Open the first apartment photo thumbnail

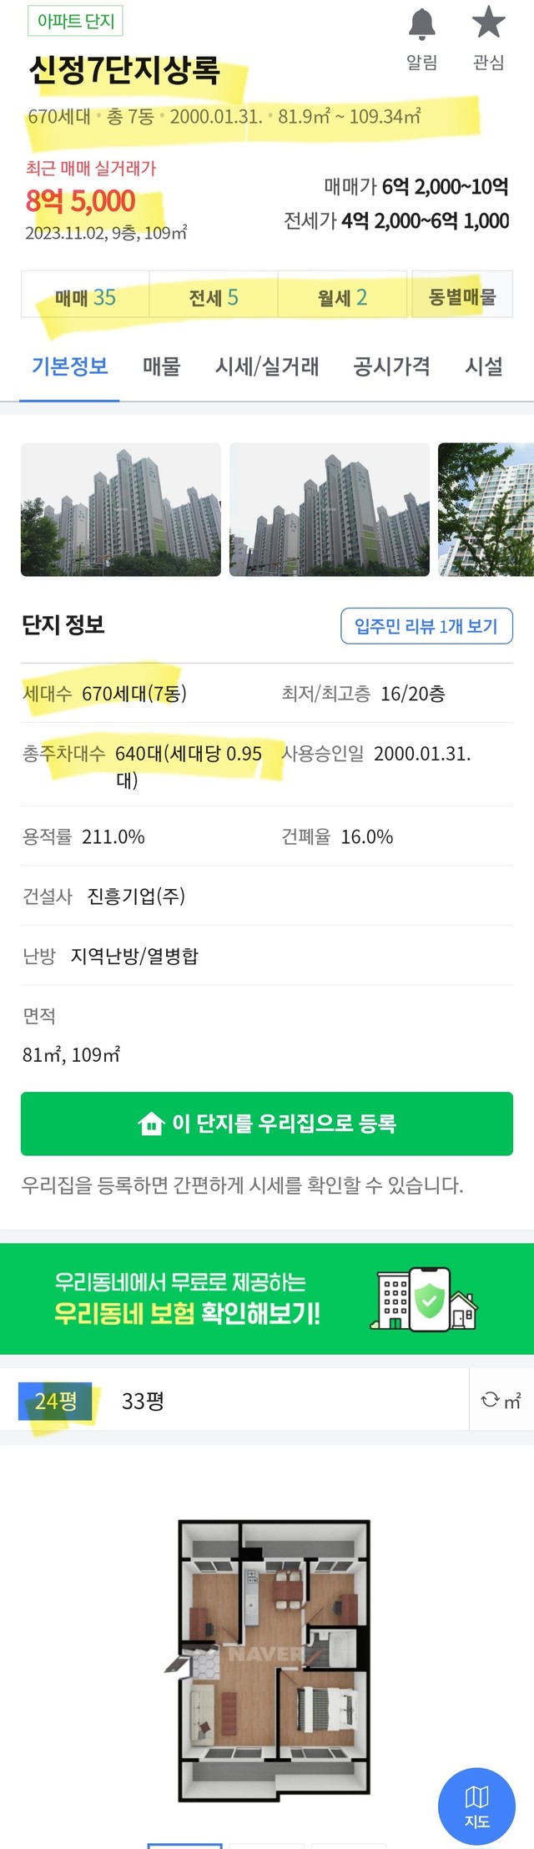coord(121,509)
